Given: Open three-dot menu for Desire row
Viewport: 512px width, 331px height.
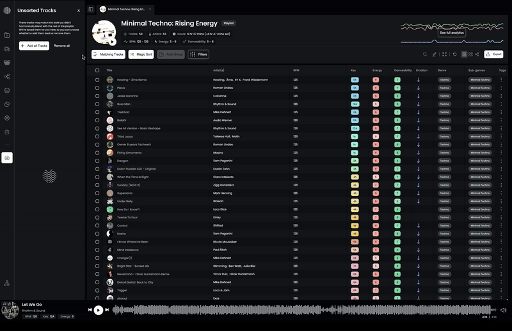Looking at the screenshot, I should pos(501,234).
